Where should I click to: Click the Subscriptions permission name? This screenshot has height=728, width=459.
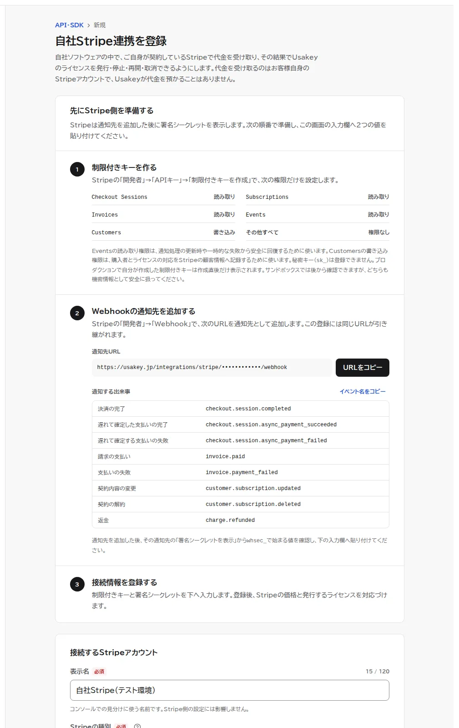coord(267,197)
